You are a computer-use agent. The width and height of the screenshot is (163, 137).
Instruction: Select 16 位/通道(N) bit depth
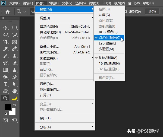point(109,63)
